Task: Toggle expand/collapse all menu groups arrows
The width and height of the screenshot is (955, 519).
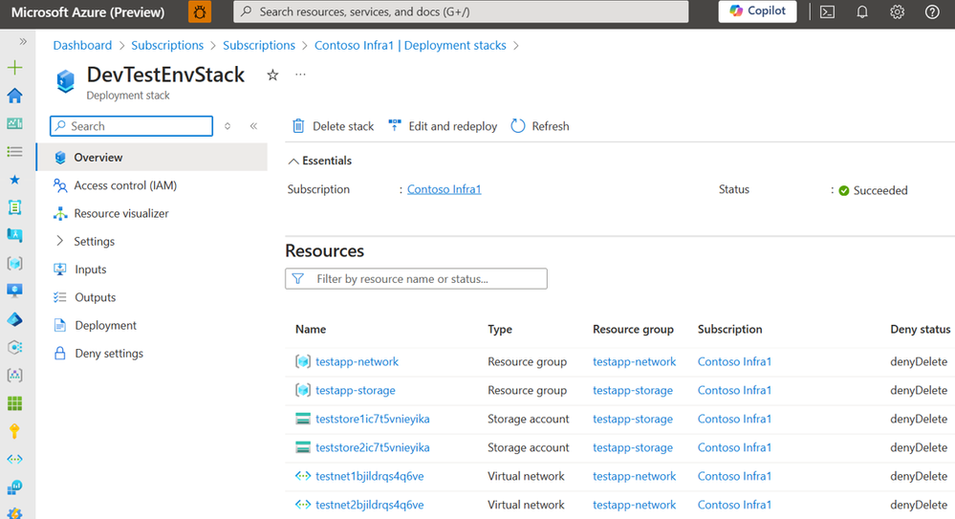Action: [228, 126]
